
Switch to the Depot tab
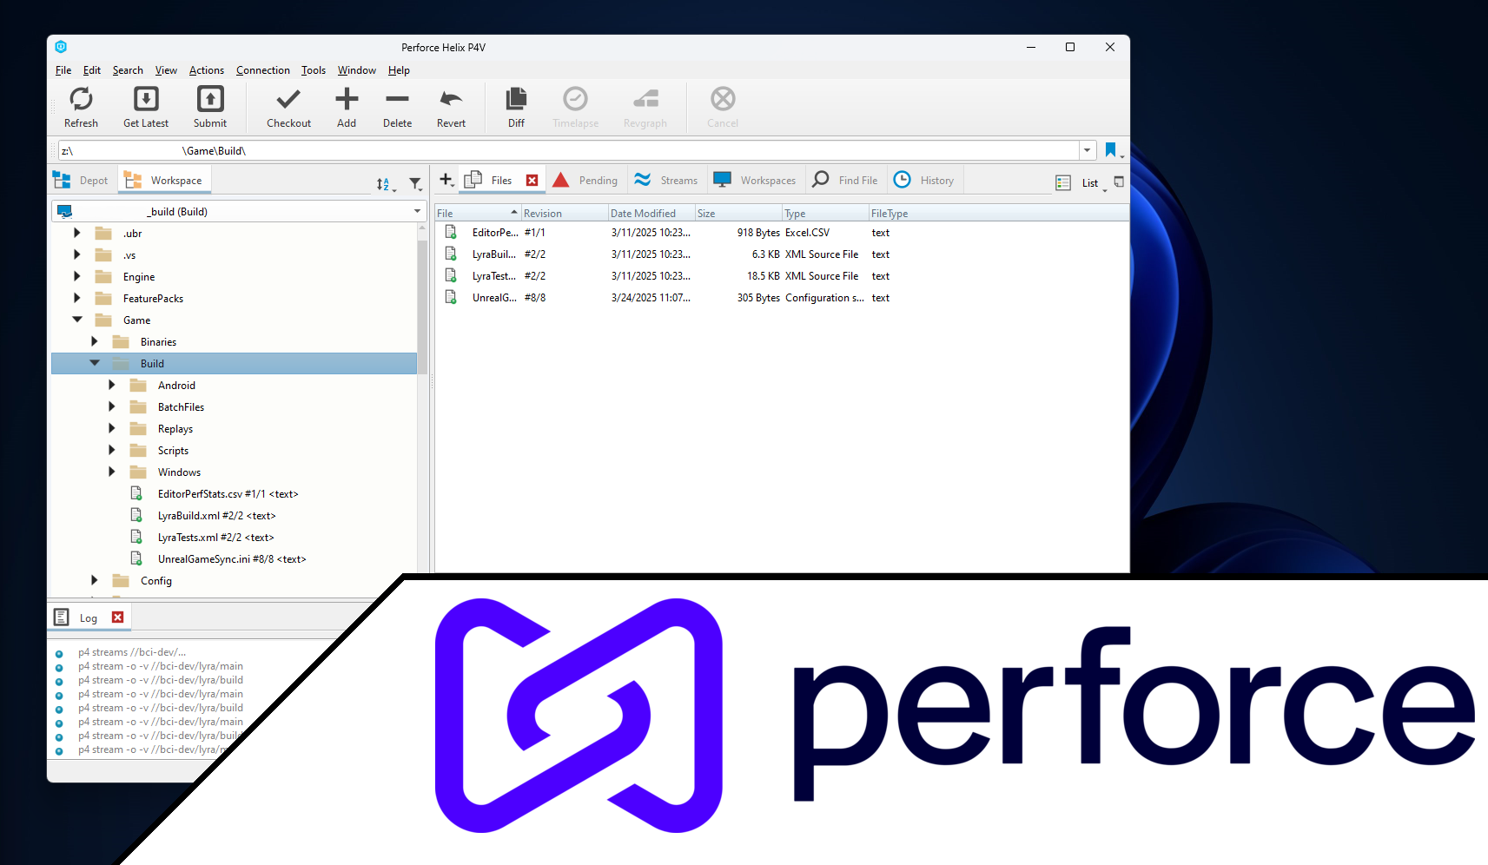point(82,181)
